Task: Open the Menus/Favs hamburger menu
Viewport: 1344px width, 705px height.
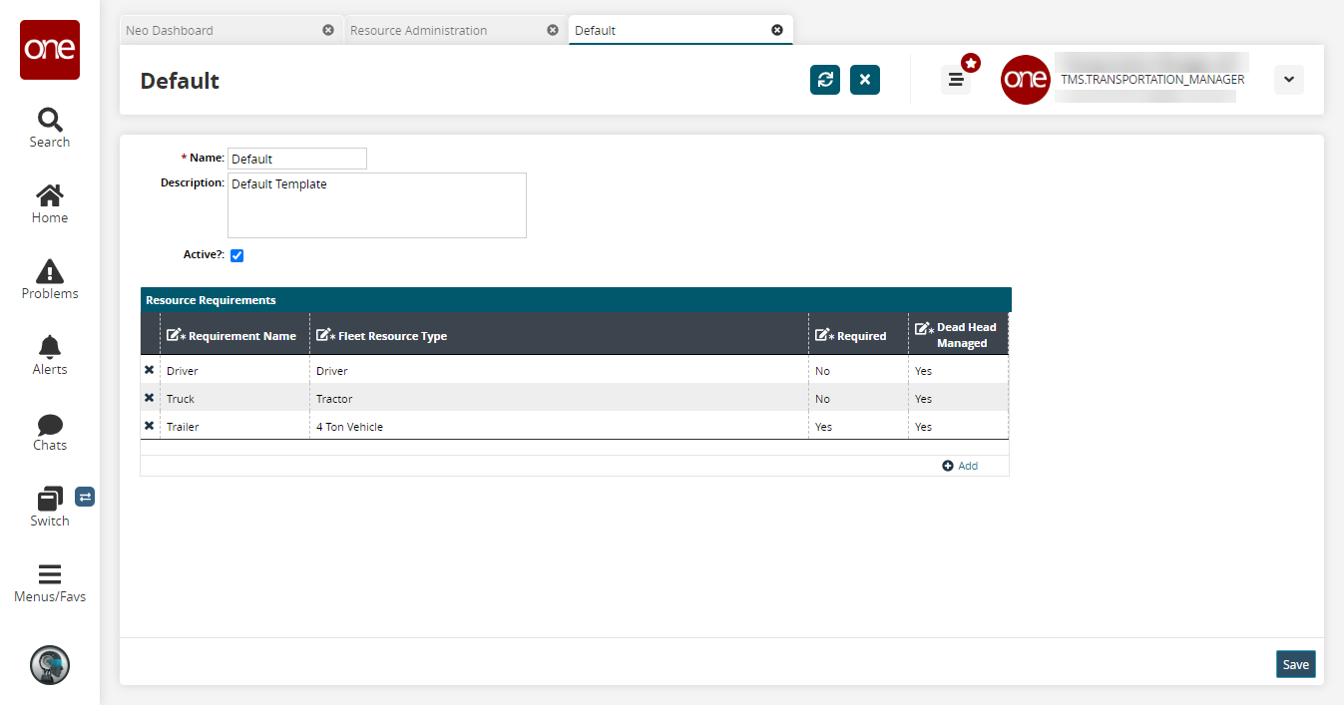Action: click(49, 575)
